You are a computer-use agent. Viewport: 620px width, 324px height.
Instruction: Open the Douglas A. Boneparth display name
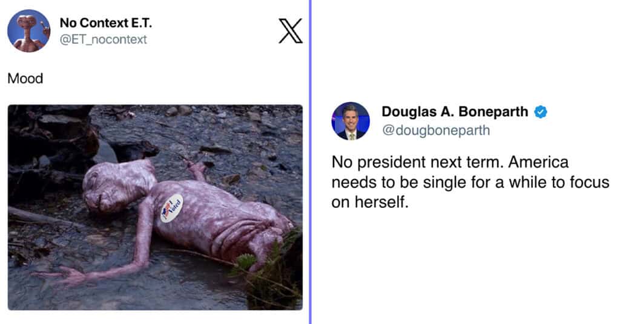pos(455,112)
